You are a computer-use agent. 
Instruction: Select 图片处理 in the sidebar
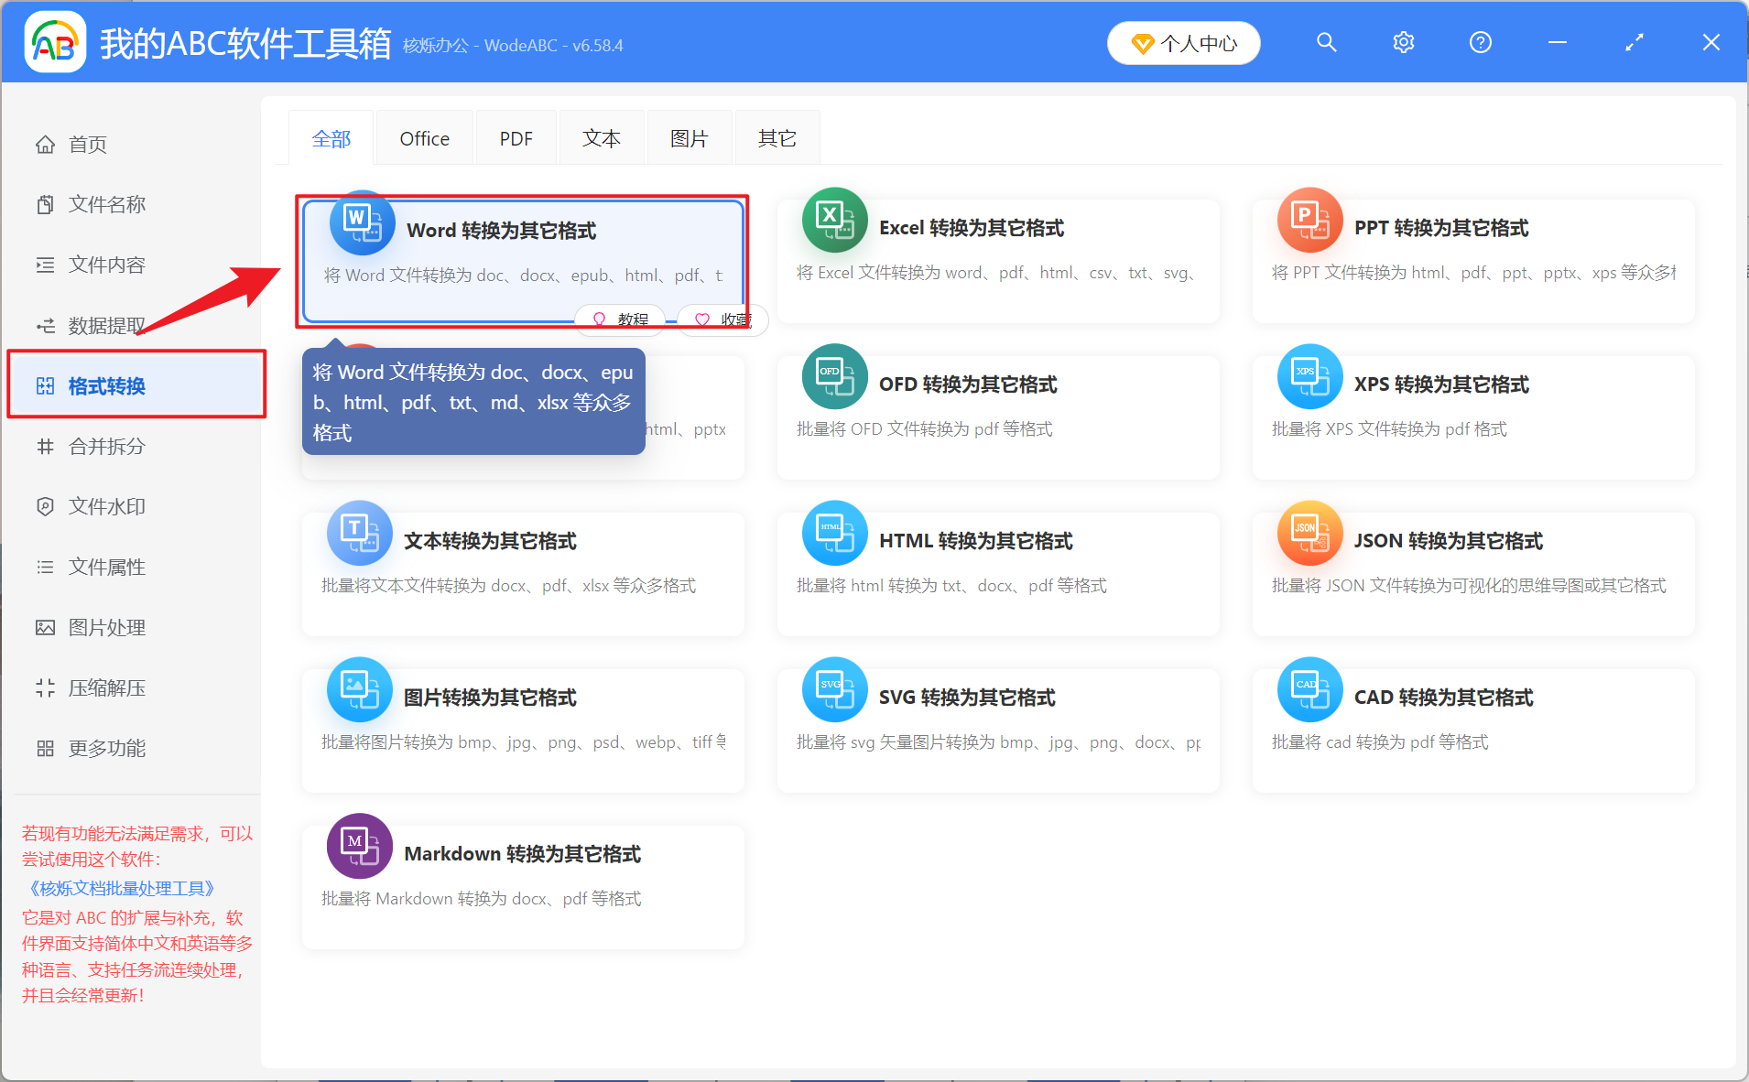105,627
